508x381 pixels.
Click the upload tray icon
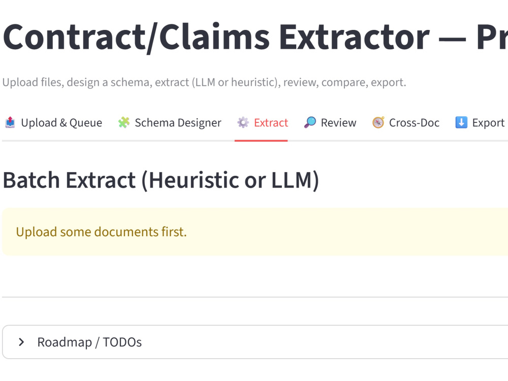coord(10,122)
